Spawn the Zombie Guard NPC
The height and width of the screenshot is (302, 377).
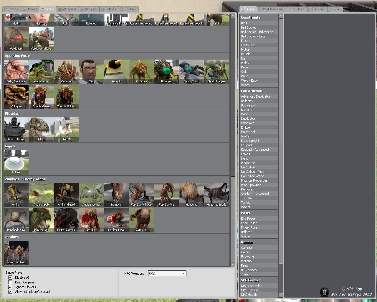(41, 97)
